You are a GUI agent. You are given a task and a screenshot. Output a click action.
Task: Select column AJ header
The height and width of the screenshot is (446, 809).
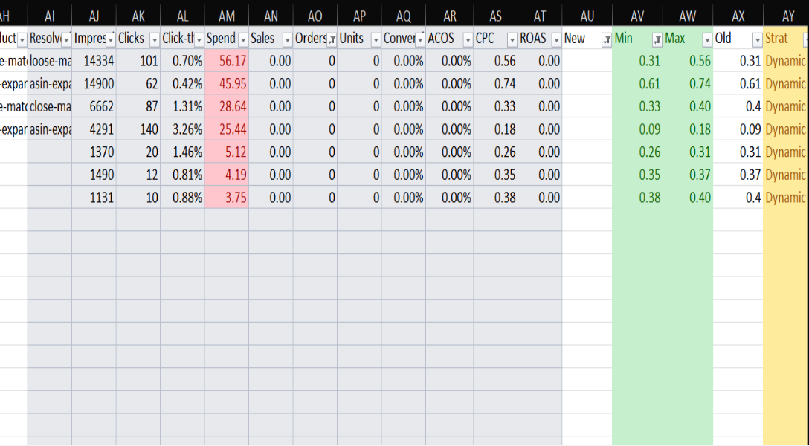[x=94, y=16]
